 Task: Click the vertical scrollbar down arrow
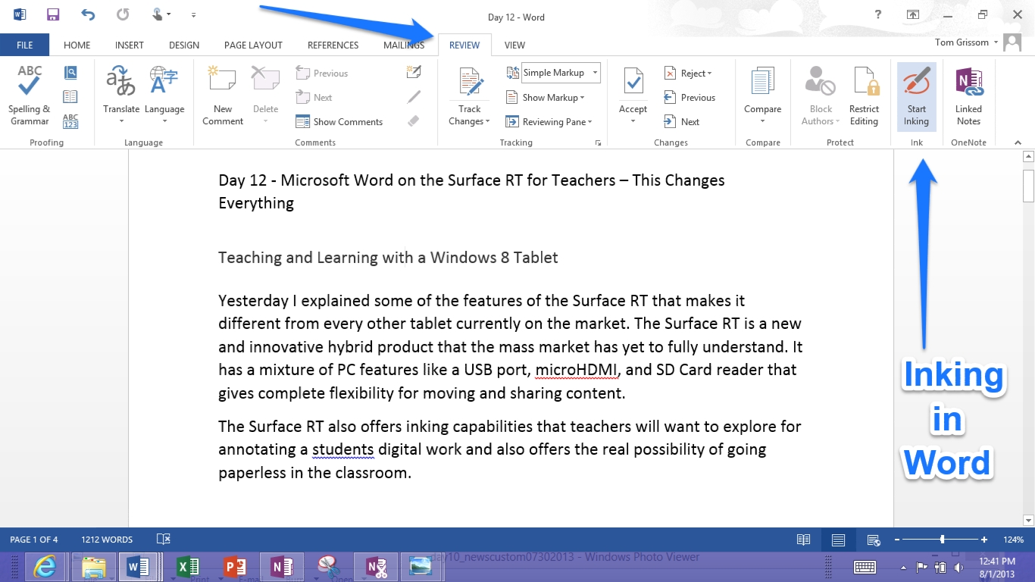(1028, 520)
